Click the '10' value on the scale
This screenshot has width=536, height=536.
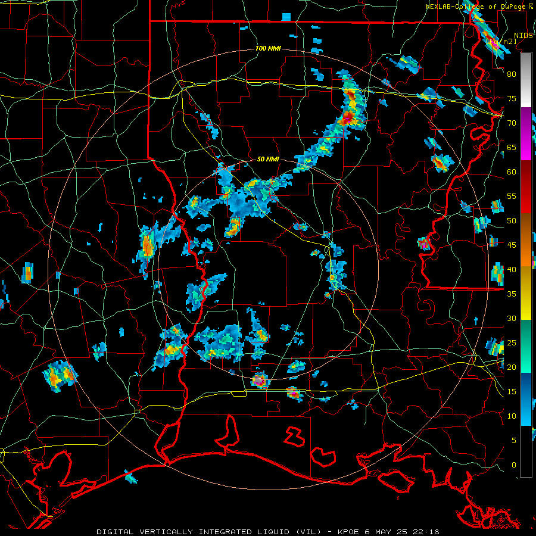pos(512,416)
